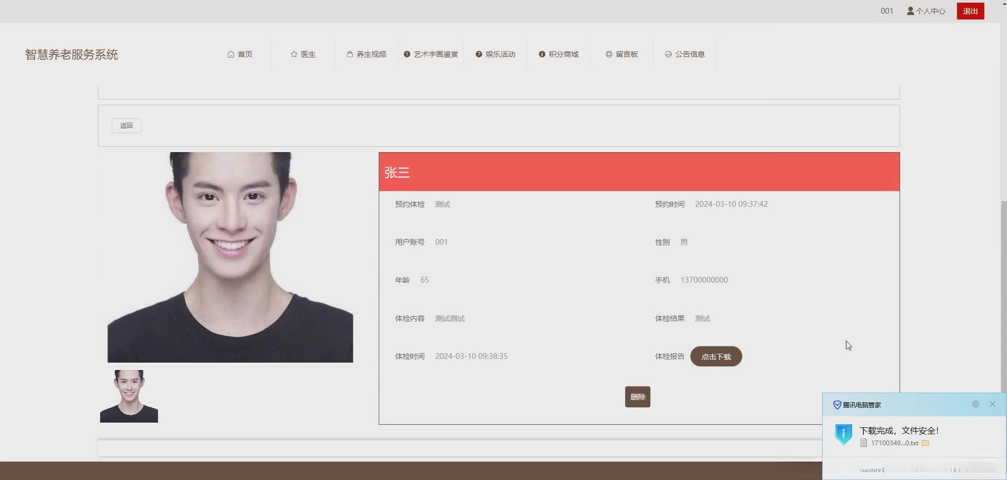Click the 智慧养老服务系统 site title
This screenshot has height=480, width=1007.
pyautogui.click(x=72, y=55)
